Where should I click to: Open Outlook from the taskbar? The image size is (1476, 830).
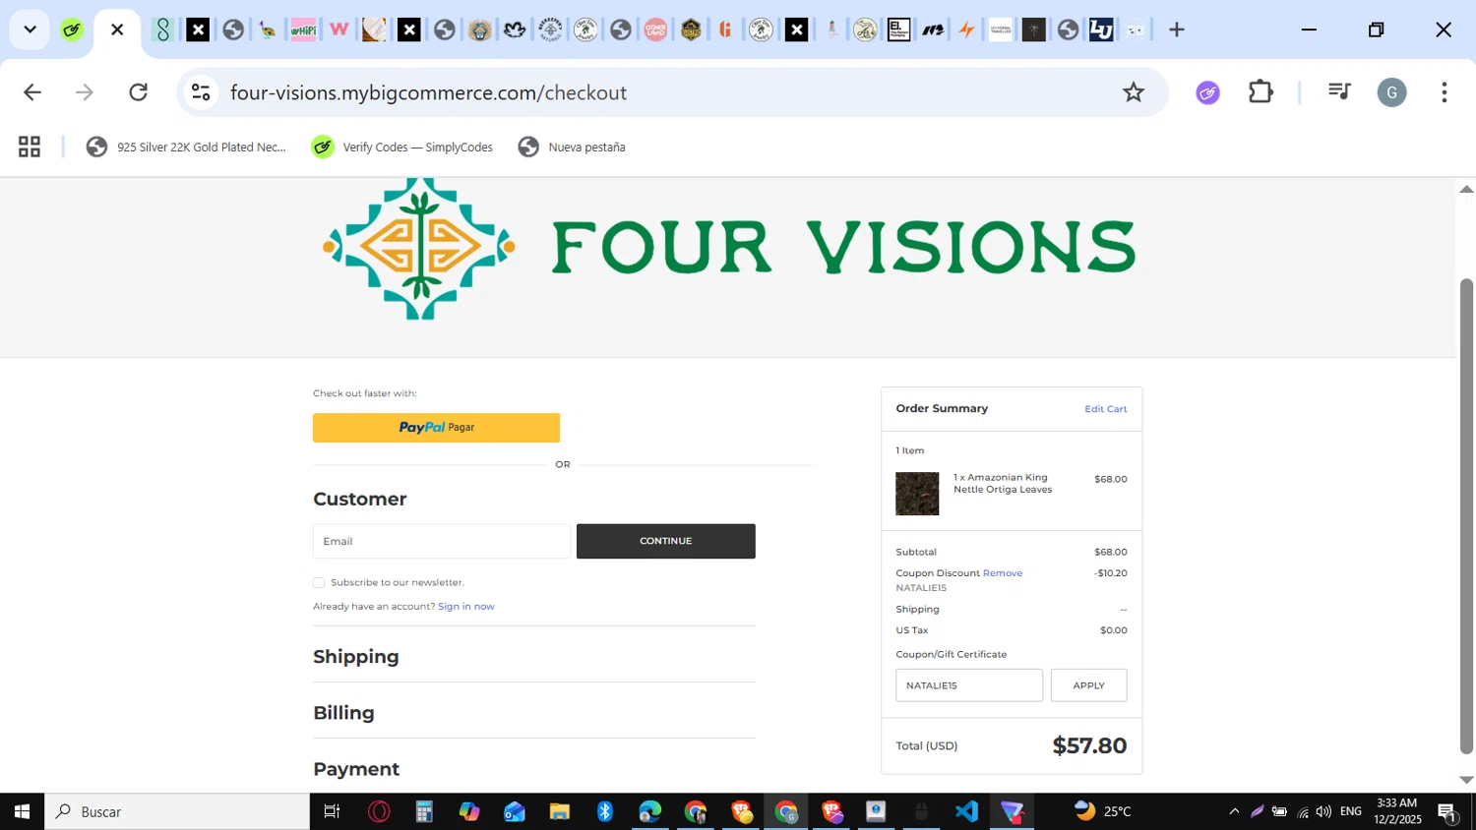[515, 811]
